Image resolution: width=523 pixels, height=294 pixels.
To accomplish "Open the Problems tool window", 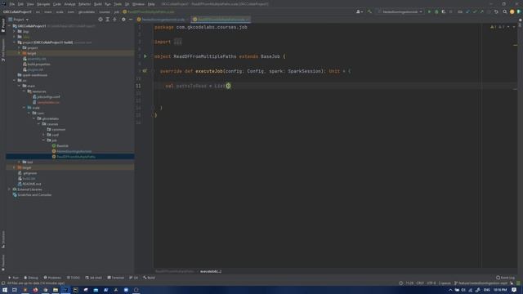I will (x=52, y=278).
